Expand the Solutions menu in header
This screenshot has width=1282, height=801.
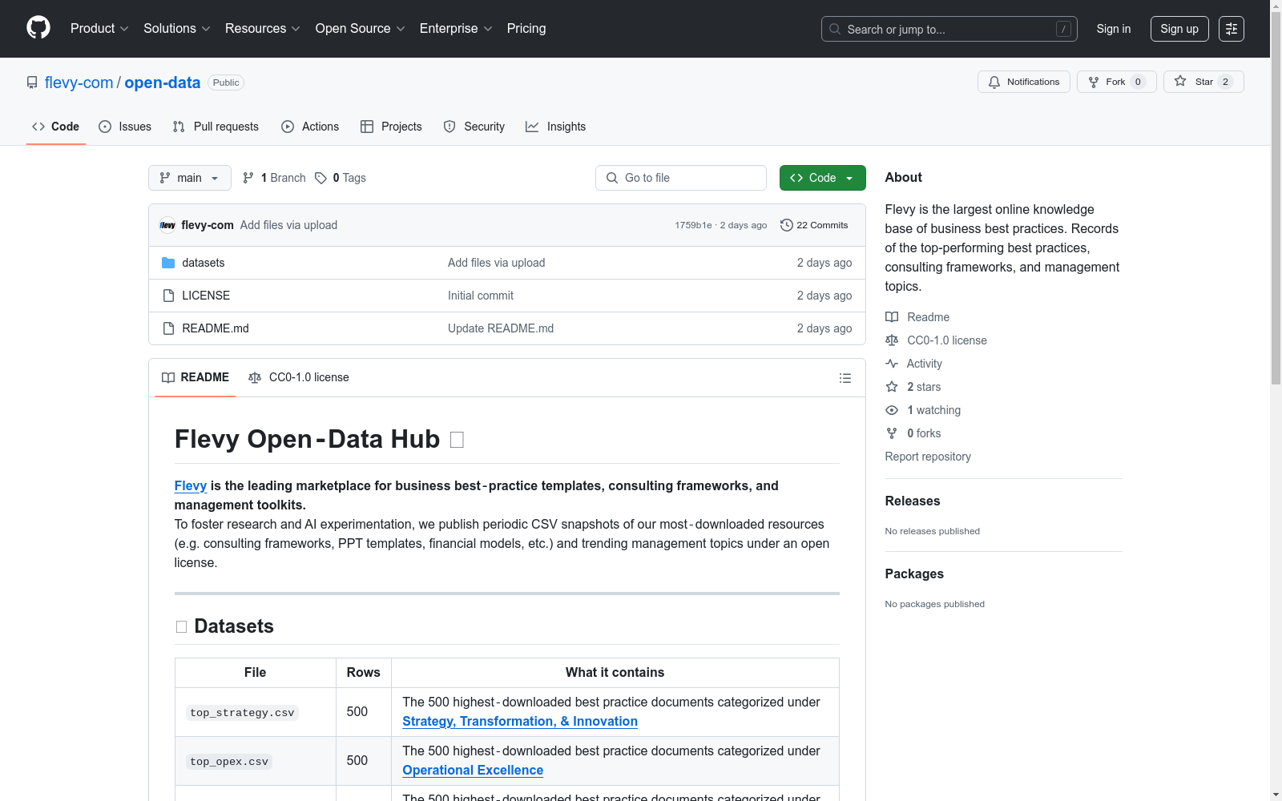click(176, 29)
